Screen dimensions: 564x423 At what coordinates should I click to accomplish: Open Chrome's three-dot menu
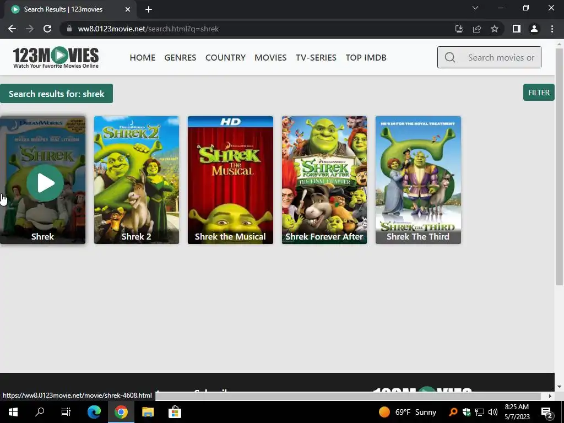[552, 29]
